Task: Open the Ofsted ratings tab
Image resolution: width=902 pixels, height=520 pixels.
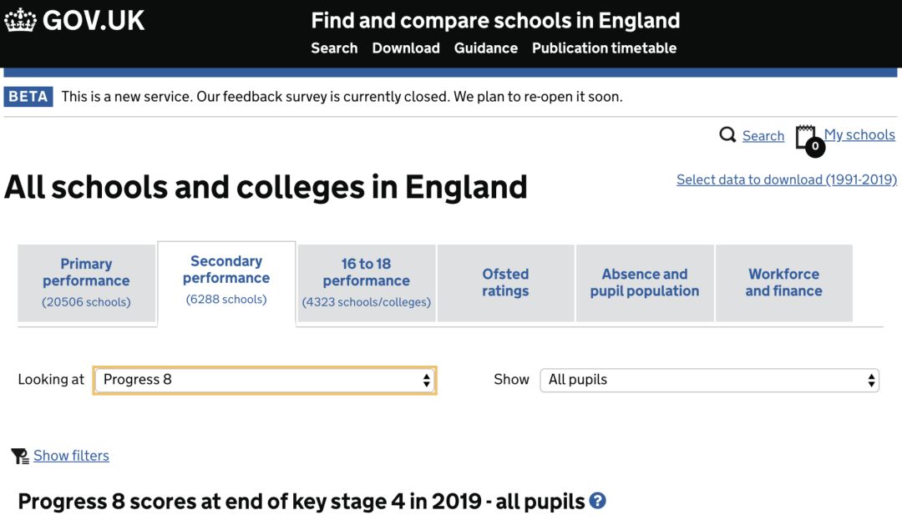Action: click(505, 283)
